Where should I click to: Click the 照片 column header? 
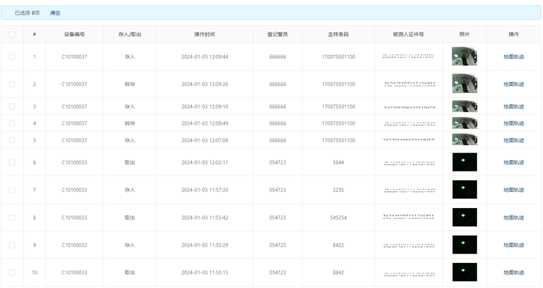[x=464, y=35]
